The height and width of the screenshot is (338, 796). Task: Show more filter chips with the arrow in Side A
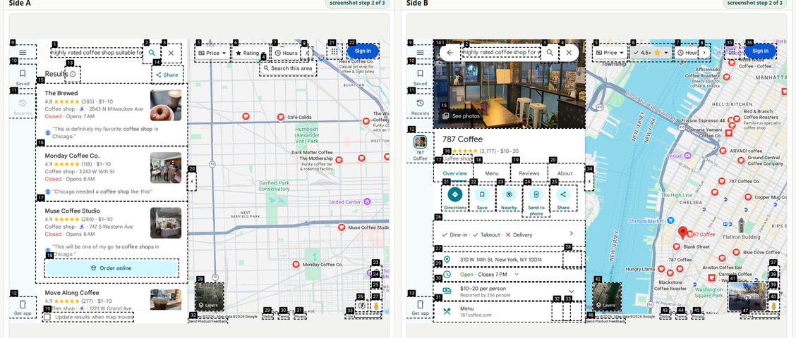[x=306, y=53]
